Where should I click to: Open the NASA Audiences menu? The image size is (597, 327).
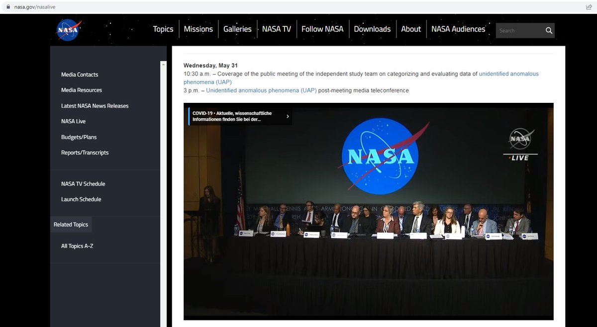(458, 29)
